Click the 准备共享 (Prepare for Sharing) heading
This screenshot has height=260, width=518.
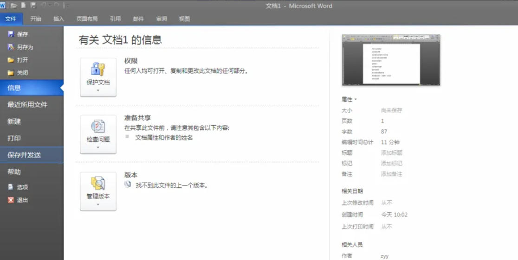point(137,118)
